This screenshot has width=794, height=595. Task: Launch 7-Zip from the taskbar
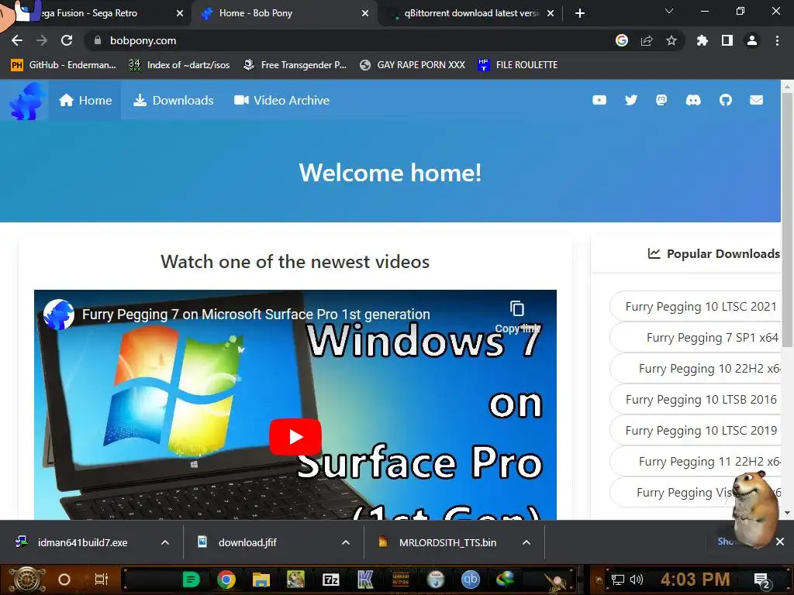coord(330,580)
